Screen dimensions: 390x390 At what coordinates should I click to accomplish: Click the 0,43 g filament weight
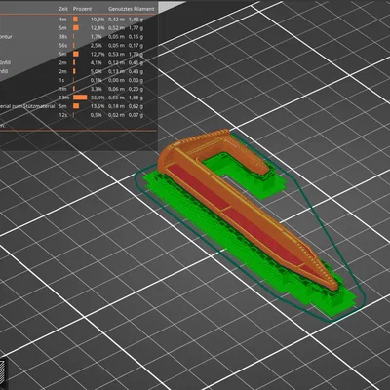pos(136,71)
